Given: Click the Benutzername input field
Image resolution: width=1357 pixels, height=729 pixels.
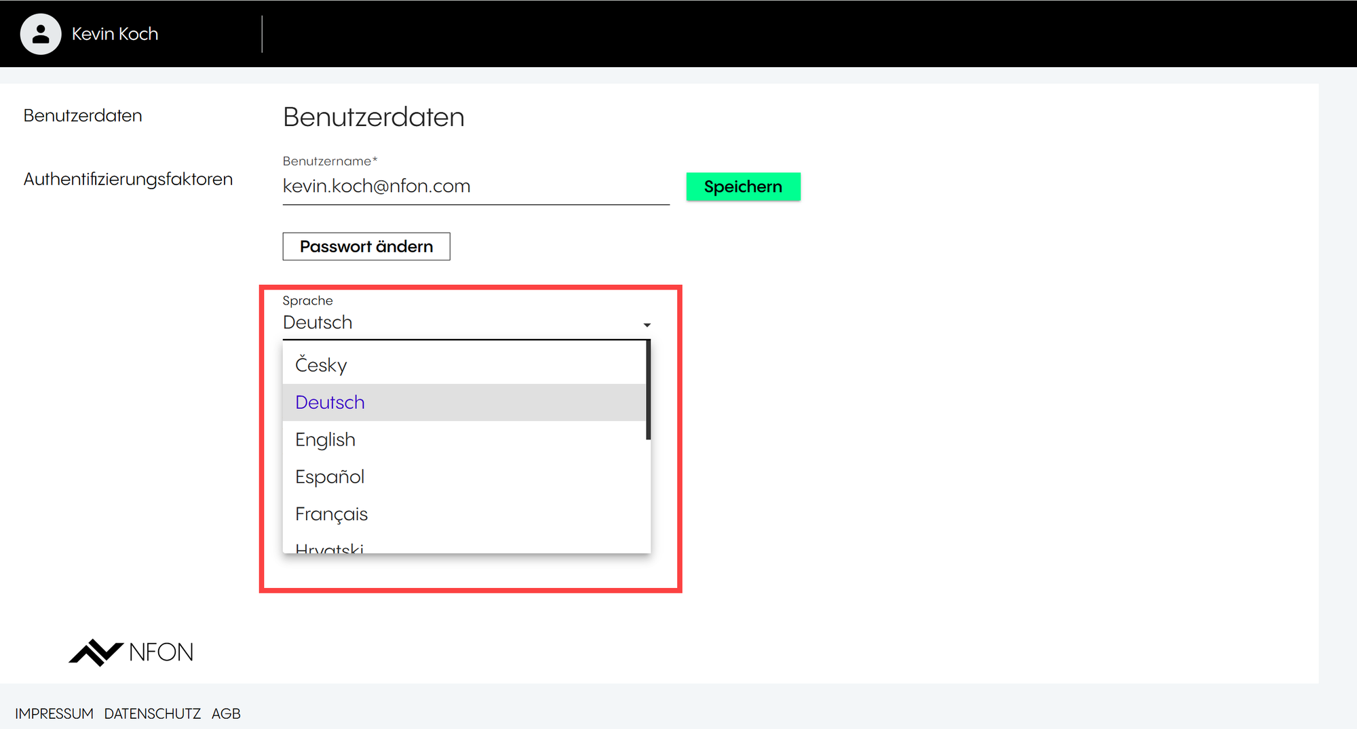Looking at the screenshot, I should coord(475,186).
